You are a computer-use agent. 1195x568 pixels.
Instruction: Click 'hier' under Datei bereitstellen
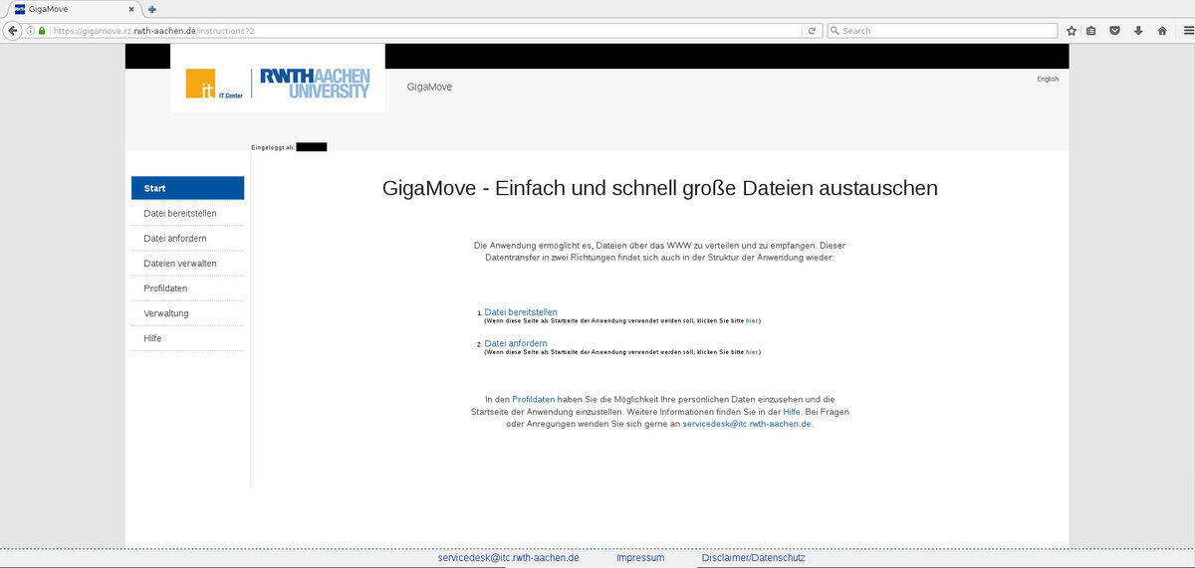click(752, 321)
